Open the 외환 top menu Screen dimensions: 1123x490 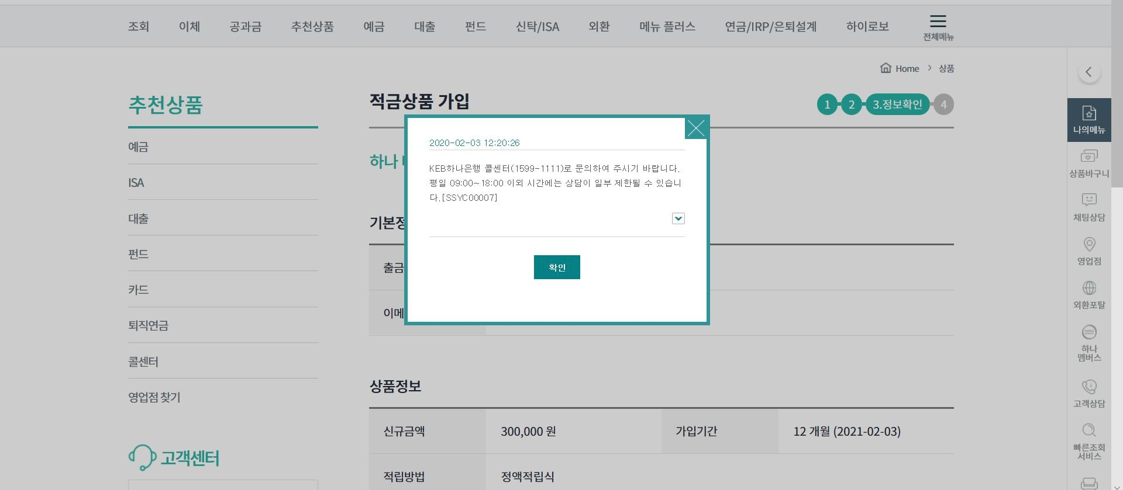(x=599, y=26)
